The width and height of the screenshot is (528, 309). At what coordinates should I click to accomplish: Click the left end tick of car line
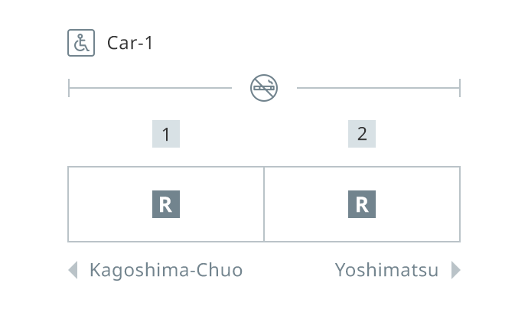click(x=69, y=88)
